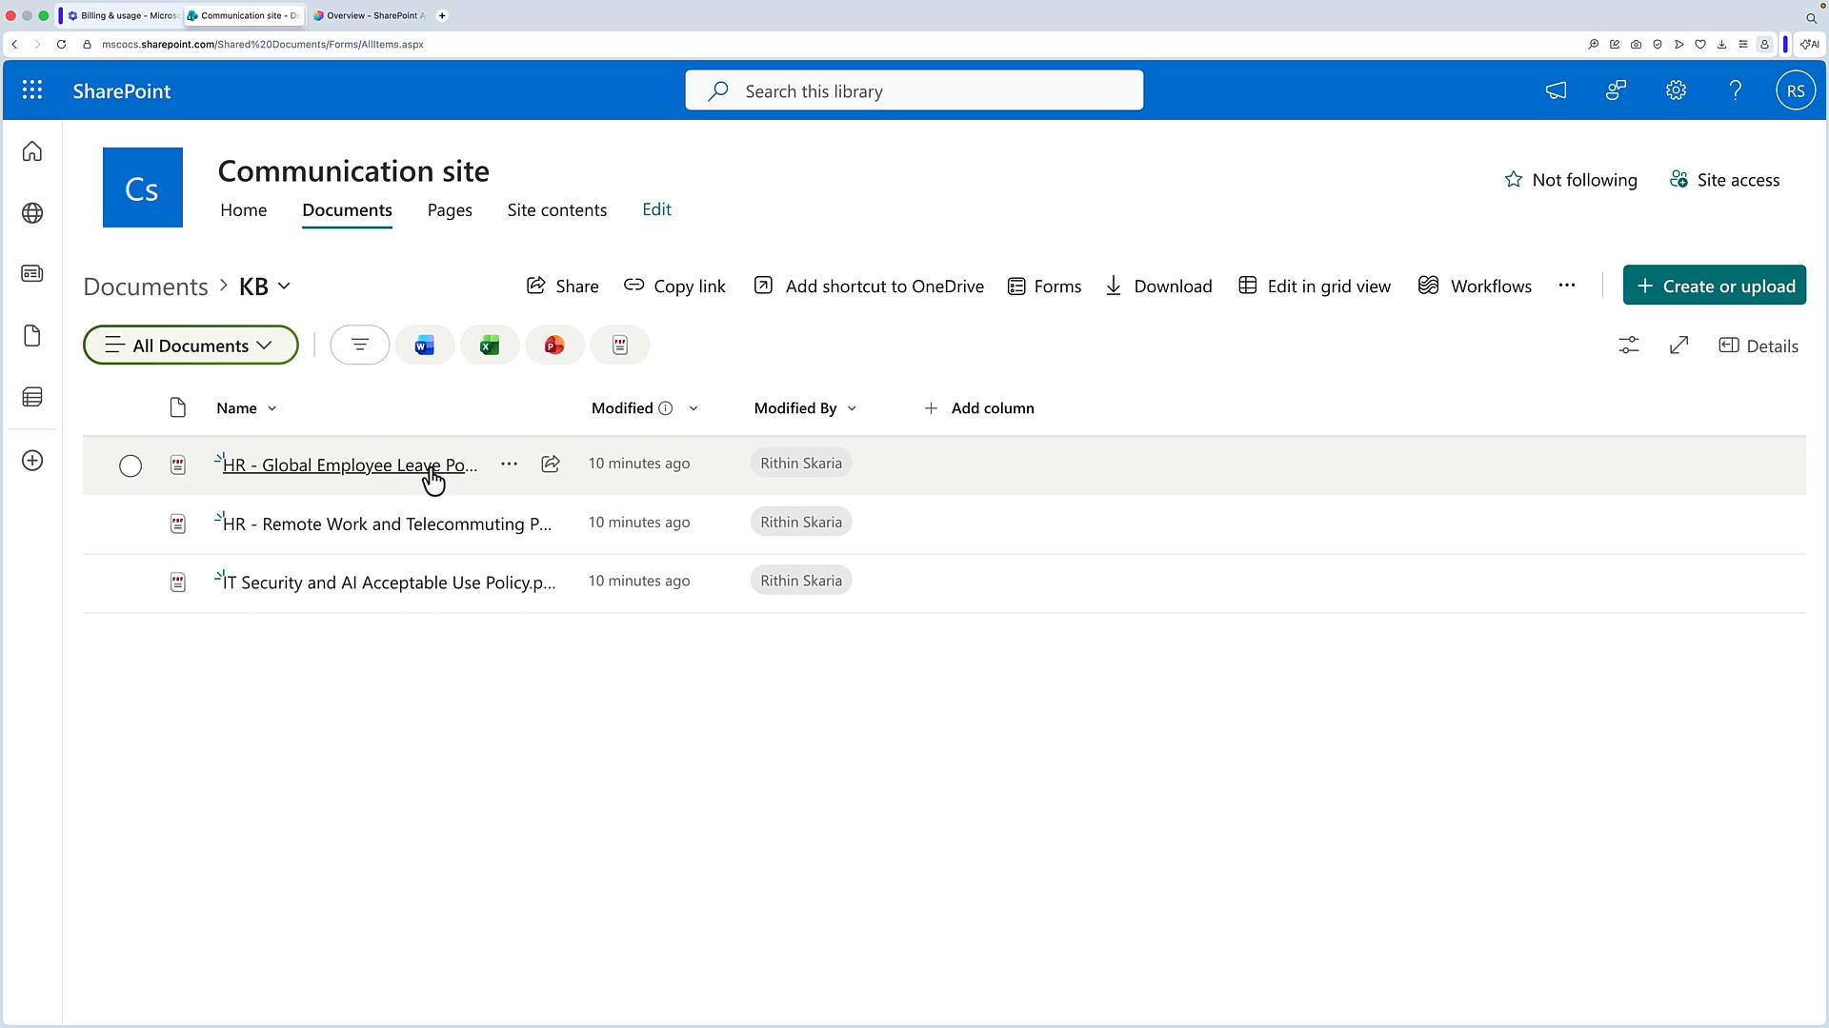
Task: Open the News icon in left rail
Action: pos(32,274)
